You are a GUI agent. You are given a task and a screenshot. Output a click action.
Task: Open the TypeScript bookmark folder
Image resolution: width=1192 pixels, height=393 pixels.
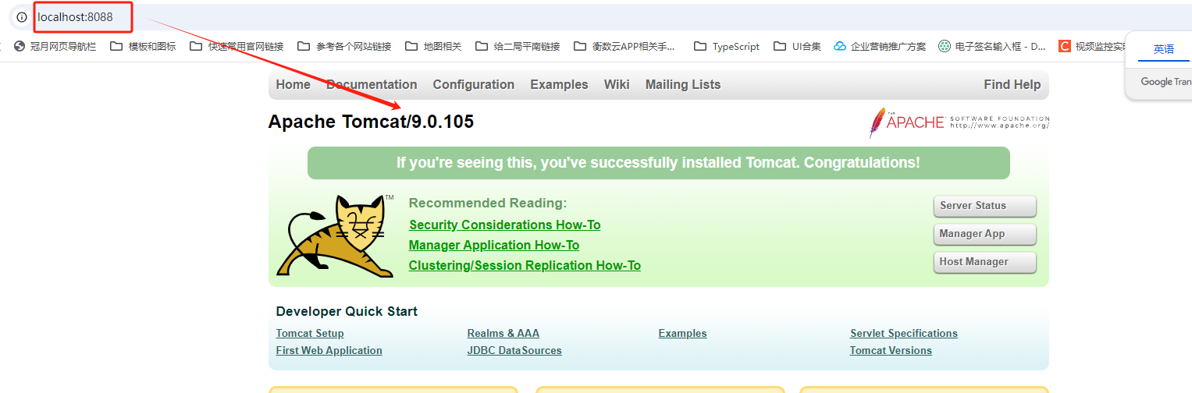727,47
